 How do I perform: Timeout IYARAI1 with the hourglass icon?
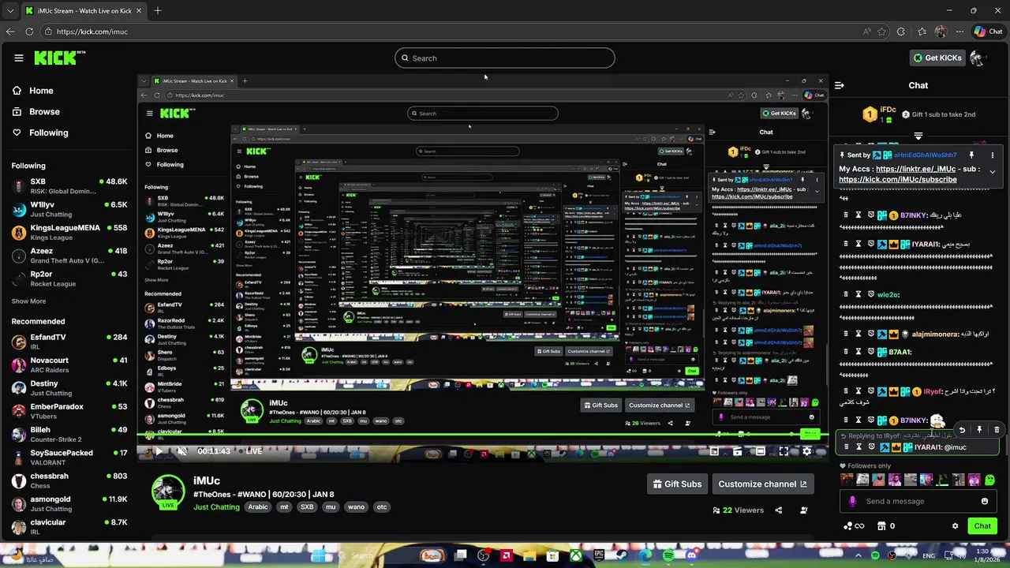pos(858,447)
